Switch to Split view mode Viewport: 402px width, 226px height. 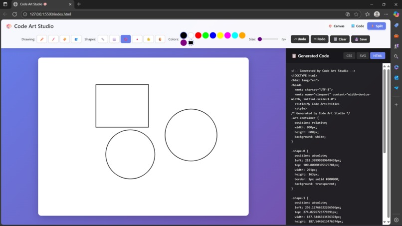[x=377, y=26]
